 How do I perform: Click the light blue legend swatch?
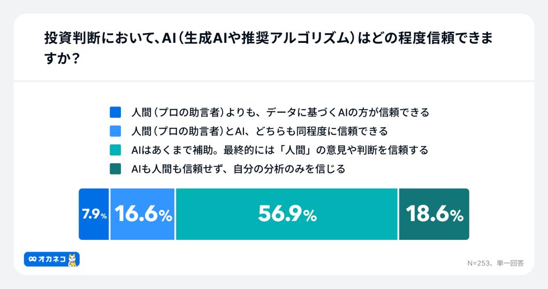(116, 131)
